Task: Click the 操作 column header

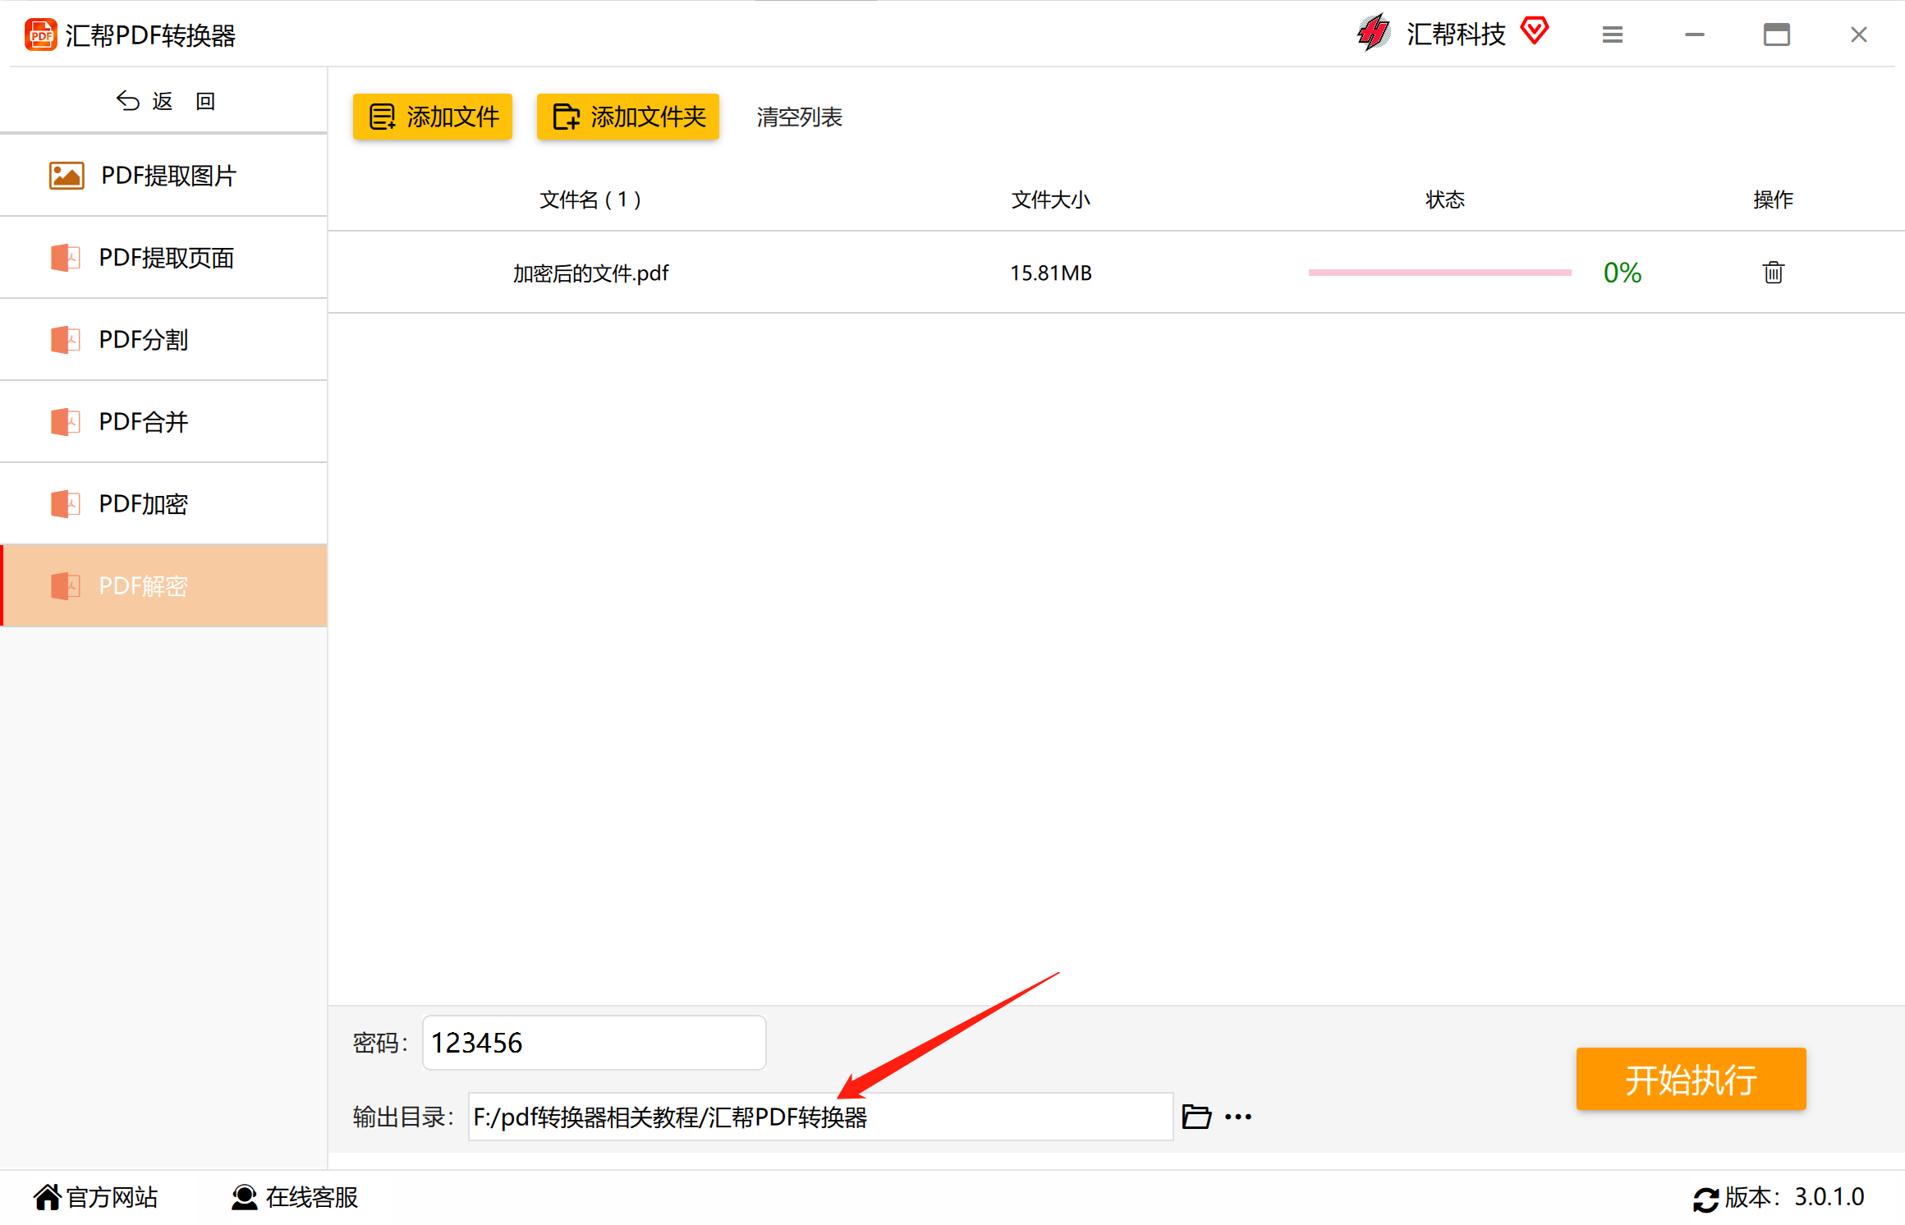Action: click(x=1774, y=200)
